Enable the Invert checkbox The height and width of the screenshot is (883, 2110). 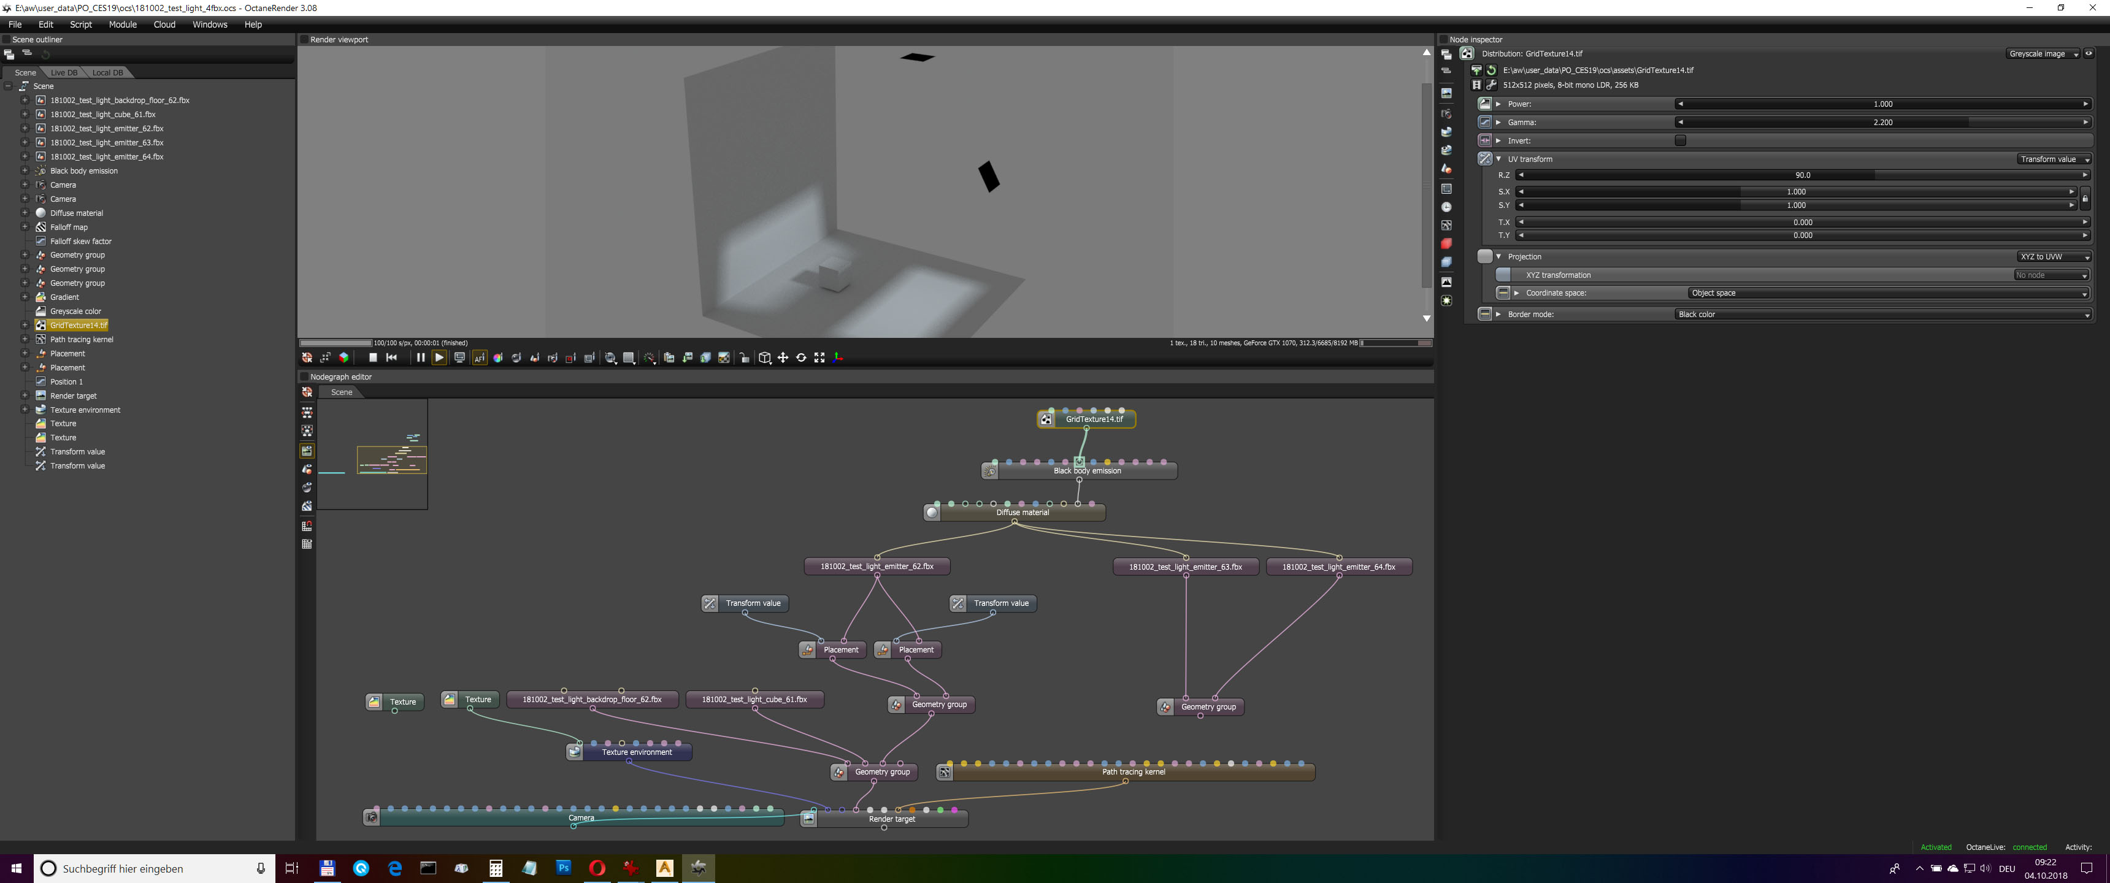tap(1680, 140)
